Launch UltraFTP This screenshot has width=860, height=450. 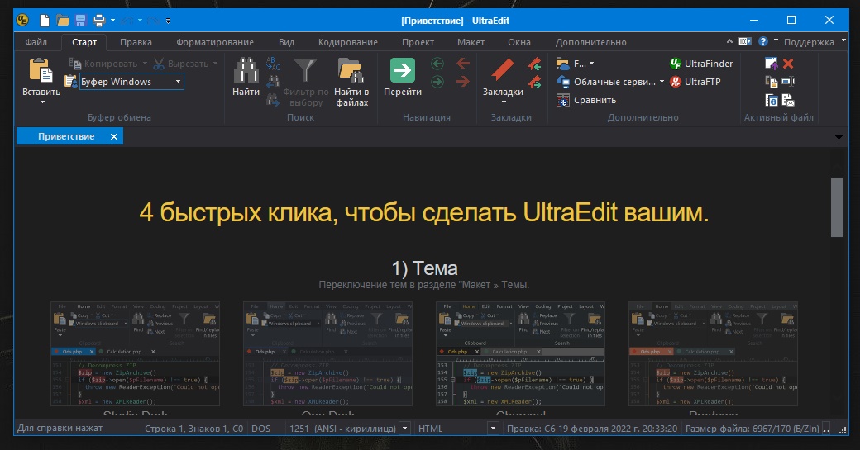[x=695, y=82]
